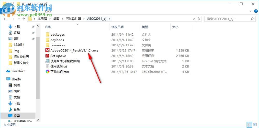Screen dimensions: 259x128
Task: Sort by 大小 column header
Action: pyautogui.click(x=175, y=27)
